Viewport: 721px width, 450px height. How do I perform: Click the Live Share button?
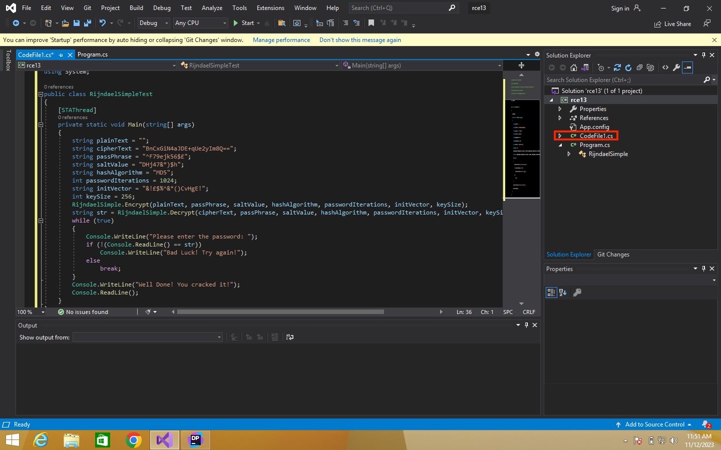pyautogui.click(x=672, y=24)
